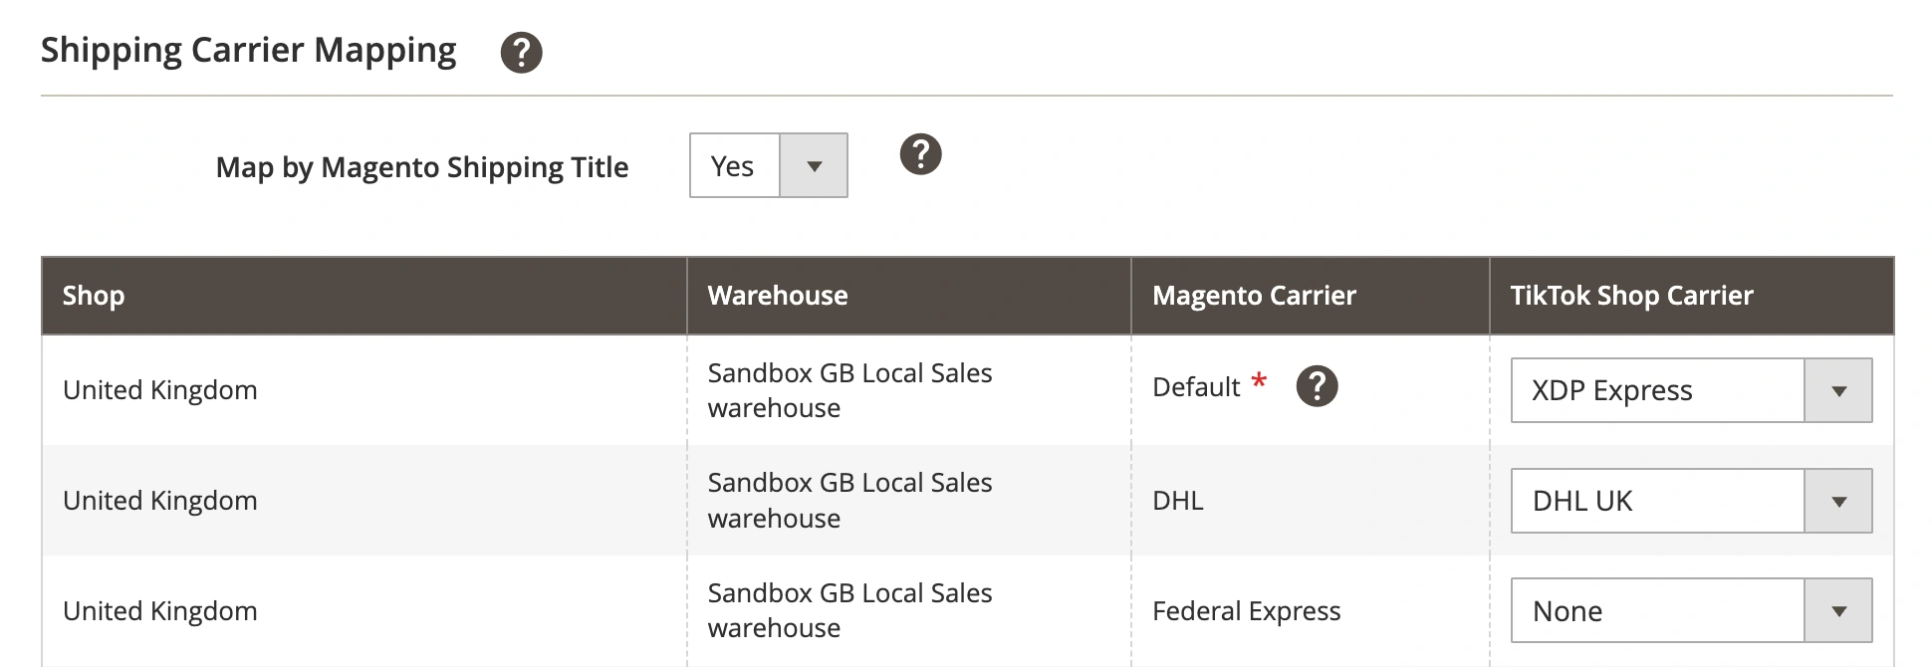
Task: Click help icon beside Shipping Carrier Mapping heading
Action: (521, 52)
